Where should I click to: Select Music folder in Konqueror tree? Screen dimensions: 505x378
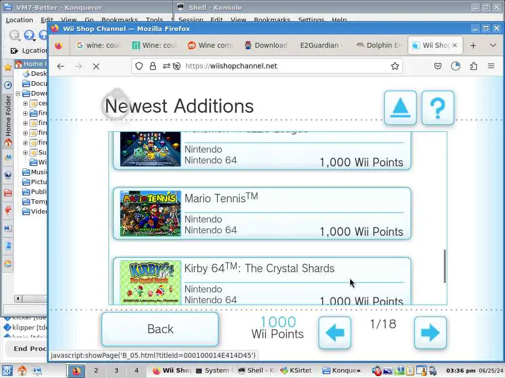click(x=35, y=172)
